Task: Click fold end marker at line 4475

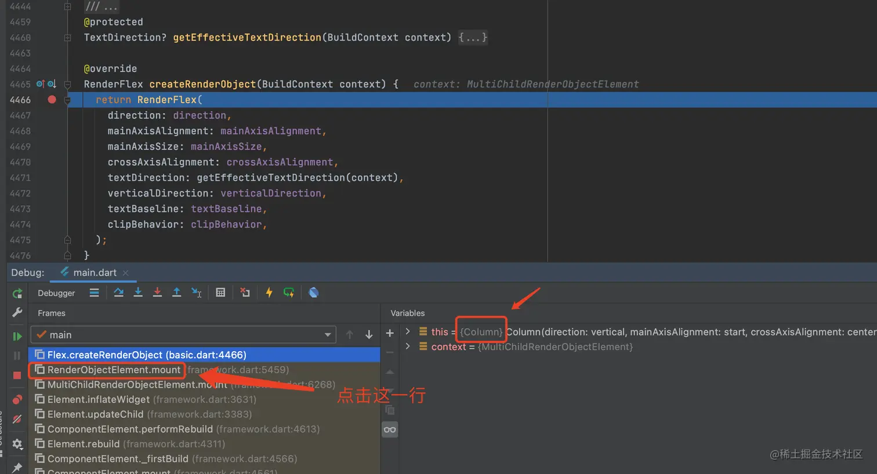Action: [67, 240]
